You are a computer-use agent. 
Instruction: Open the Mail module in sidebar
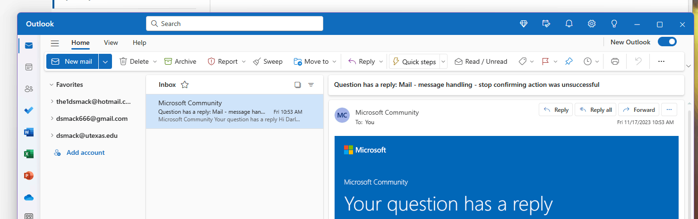coord(29,46)
